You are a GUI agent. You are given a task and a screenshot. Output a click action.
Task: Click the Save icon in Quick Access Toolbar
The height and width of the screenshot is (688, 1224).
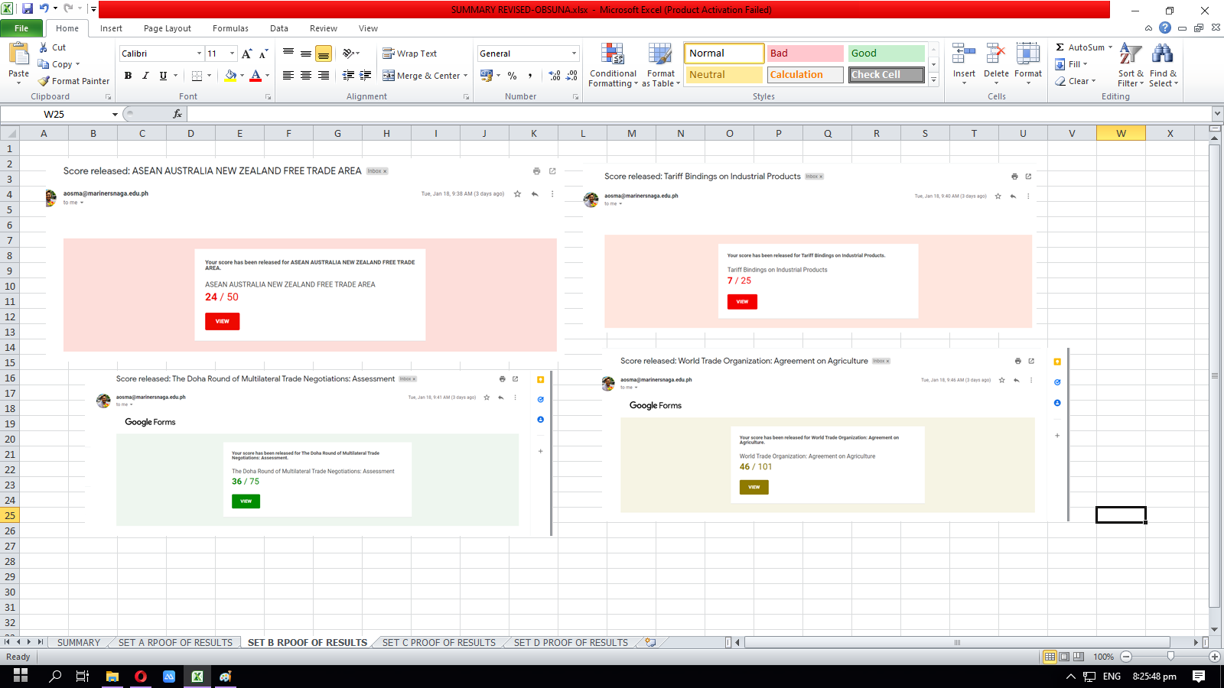[x=28, y=9]
